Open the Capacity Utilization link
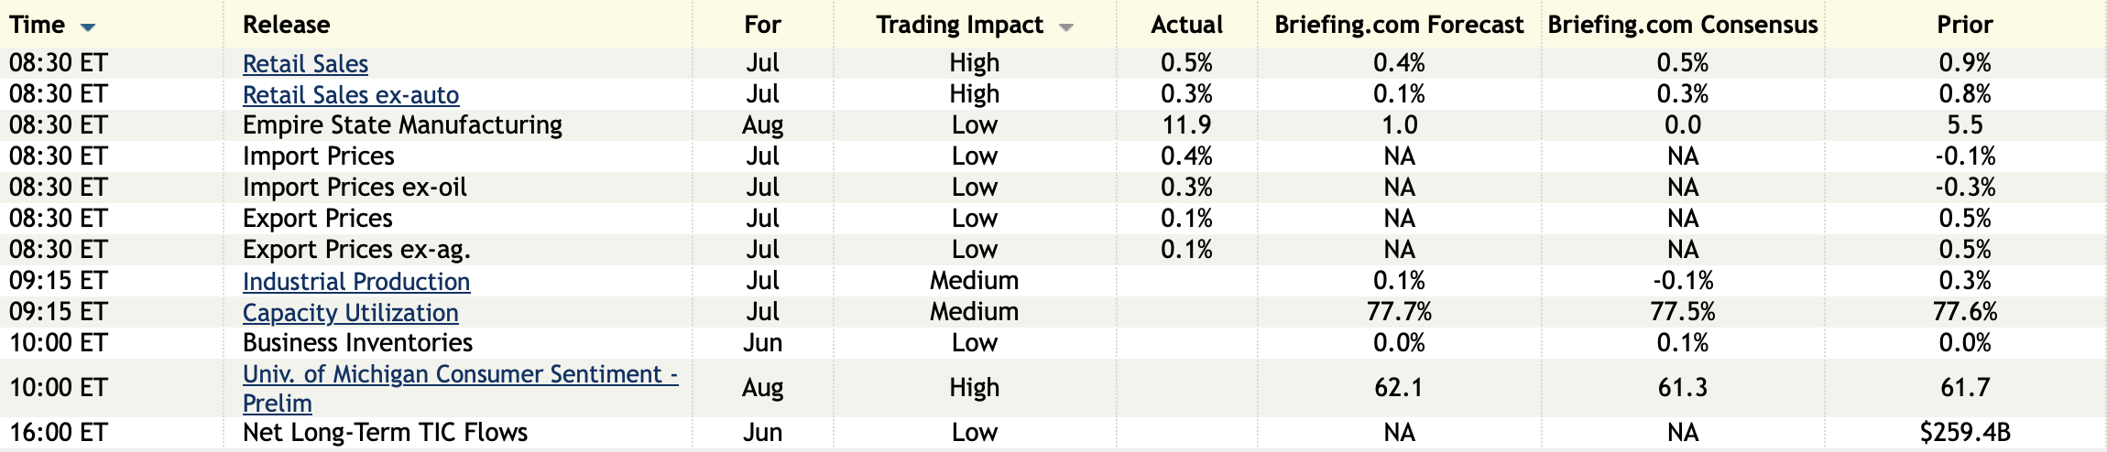Screen dimensions: 2107x452 point(350,313)
